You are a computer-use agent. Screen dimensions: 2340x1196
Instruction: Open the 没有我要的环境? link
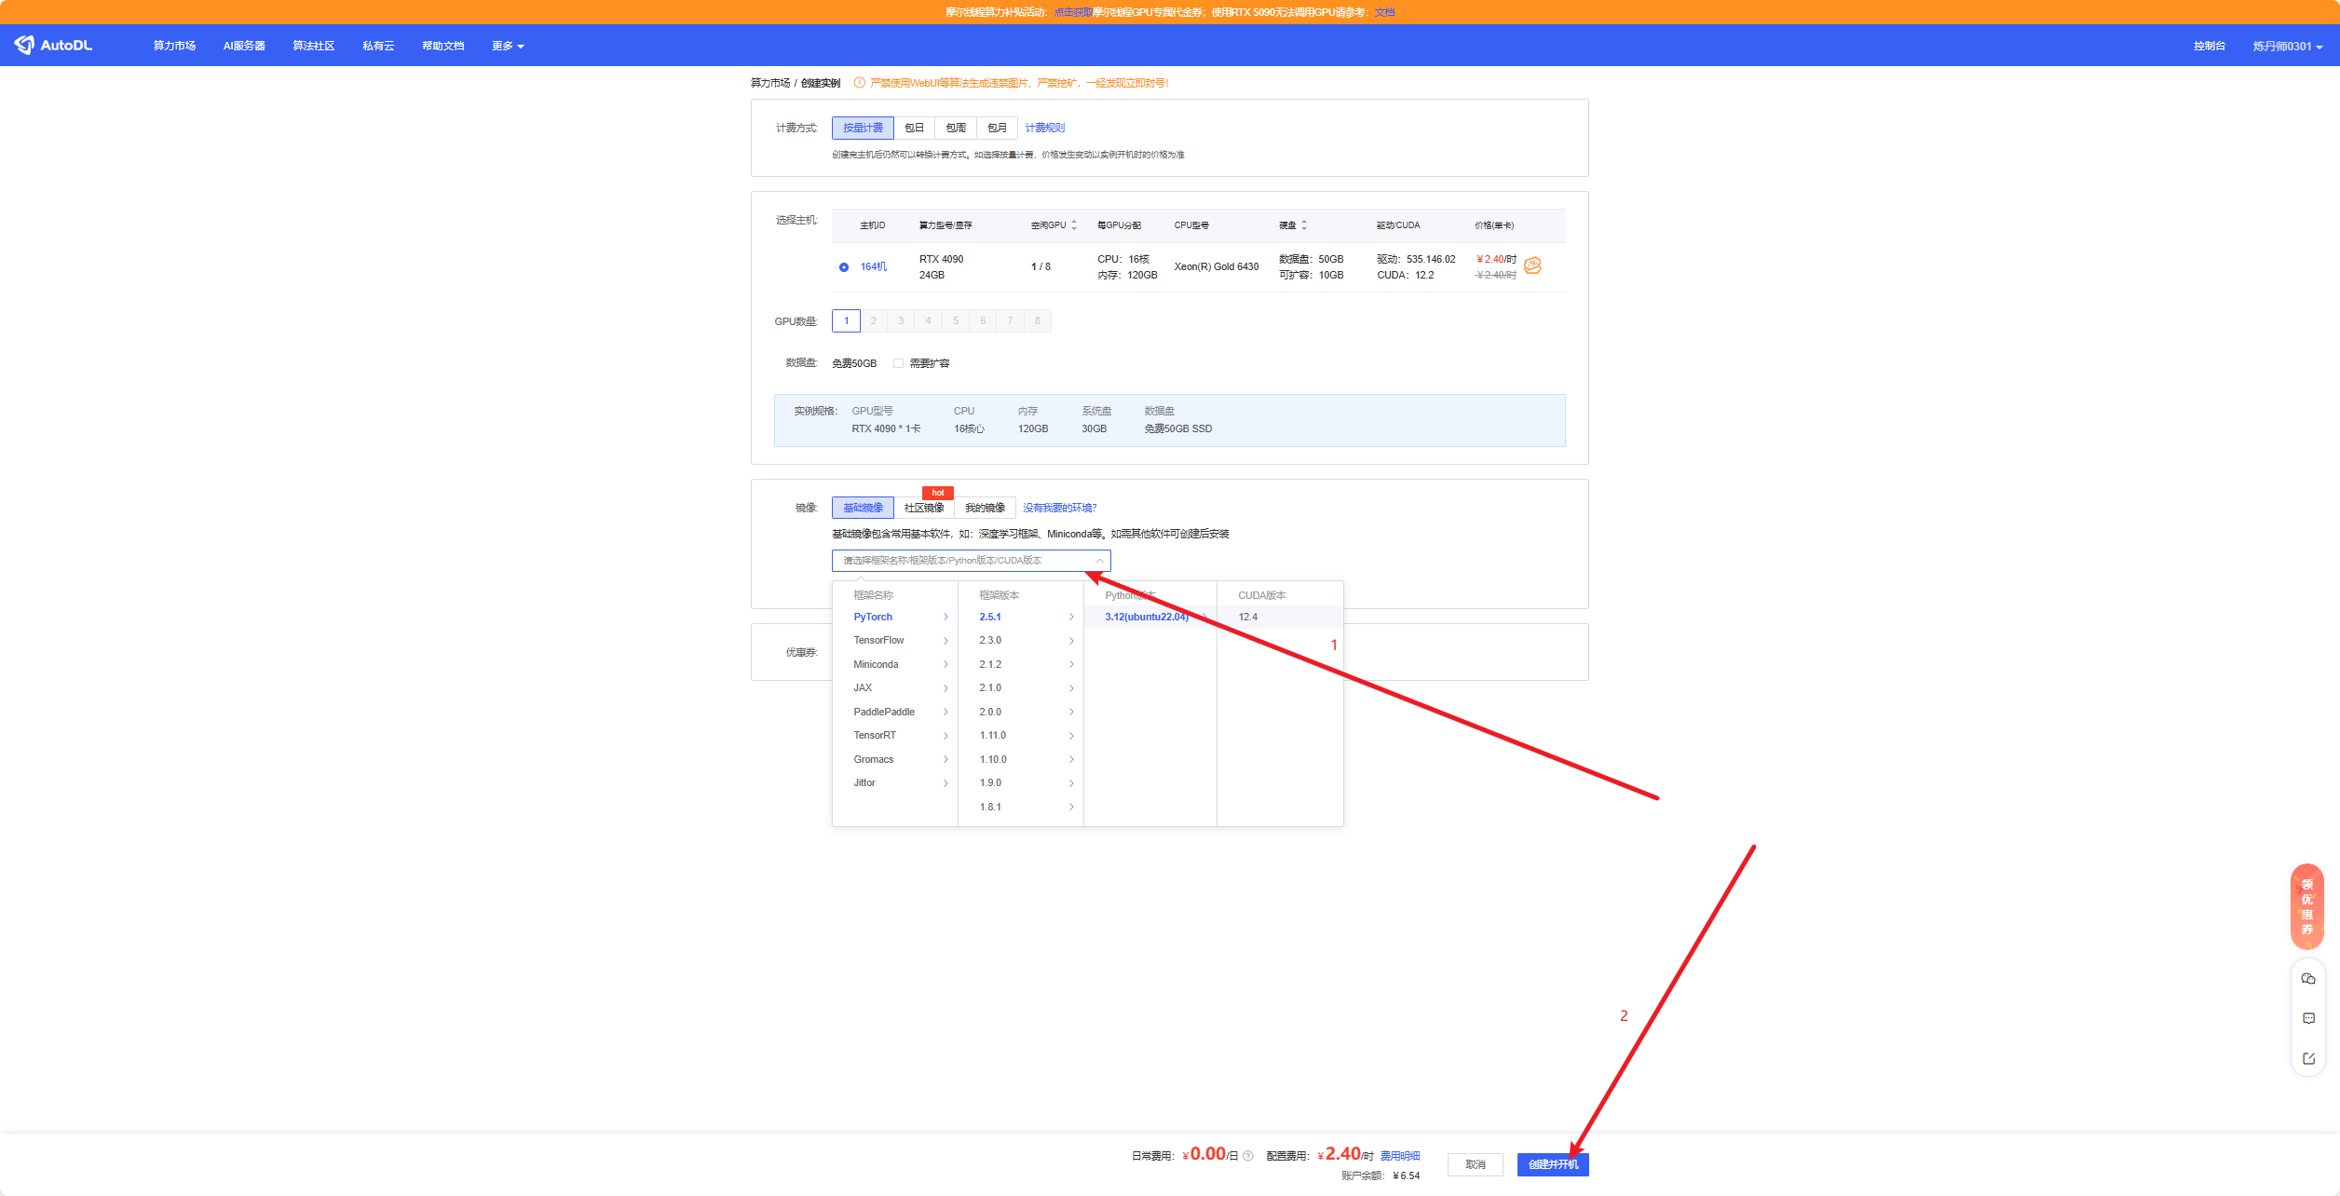pos(1060,508)
